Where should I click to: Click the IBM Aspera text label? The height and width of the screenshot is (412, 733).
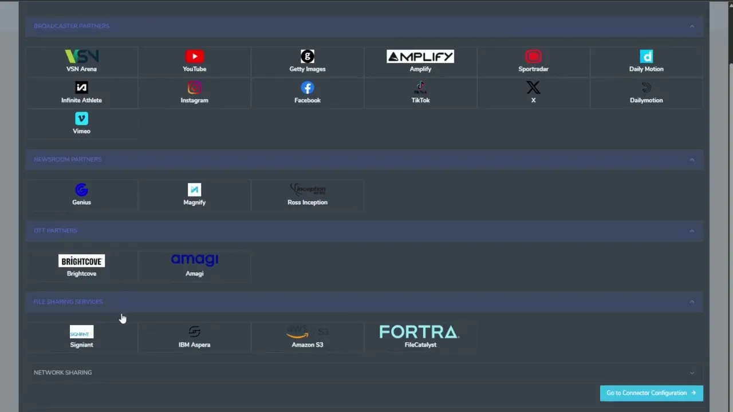coord(195,344)
